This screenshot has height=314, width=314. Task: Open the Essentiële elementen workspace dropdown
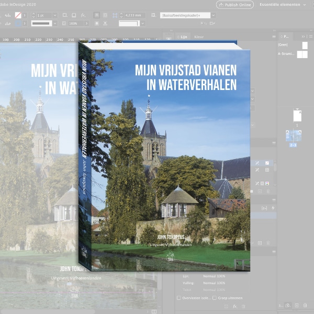(283, 5)
